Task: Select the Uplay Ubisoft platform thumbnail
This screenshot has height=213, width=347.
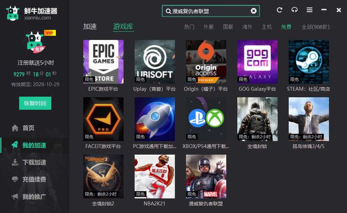Action: 155,62
